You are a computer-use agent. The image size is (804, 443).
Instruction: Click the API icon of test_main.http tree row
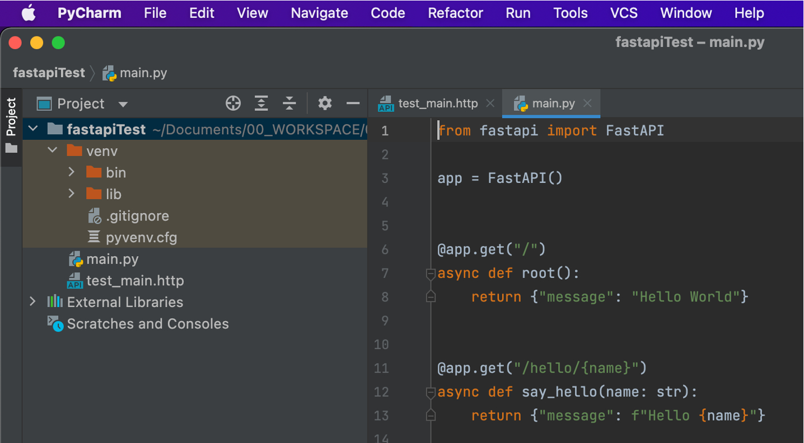(x=75, y=281)
